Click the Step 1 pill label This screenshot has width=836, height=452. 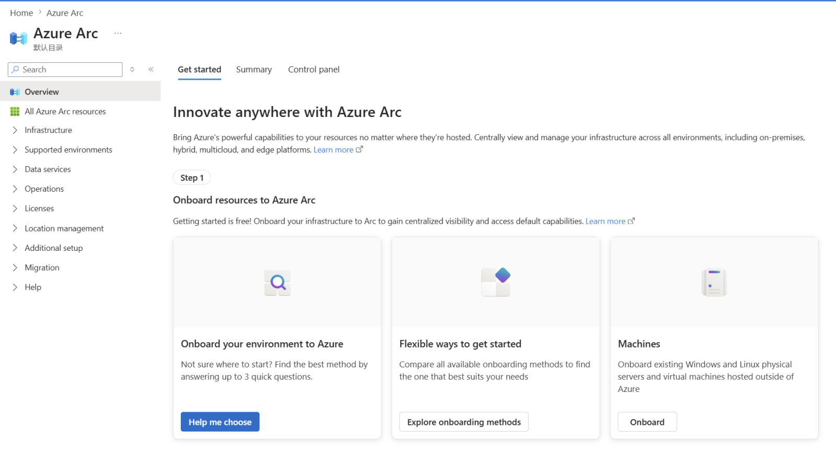(192, 178)
